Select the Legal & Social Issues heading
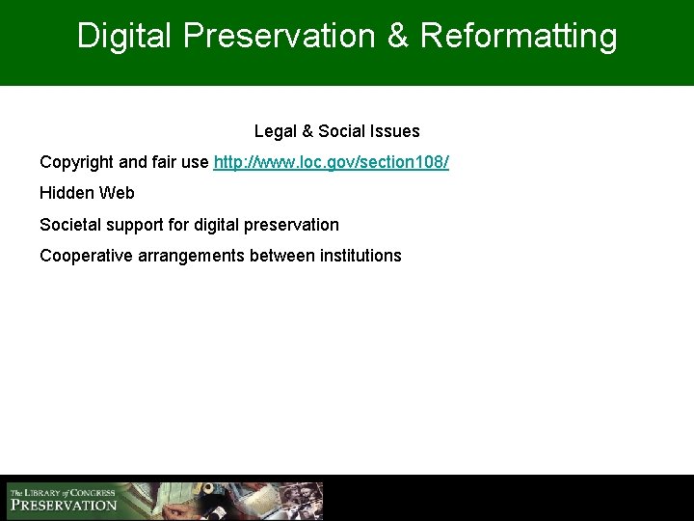This screenshot has height=521, width=694. point(336,131)
